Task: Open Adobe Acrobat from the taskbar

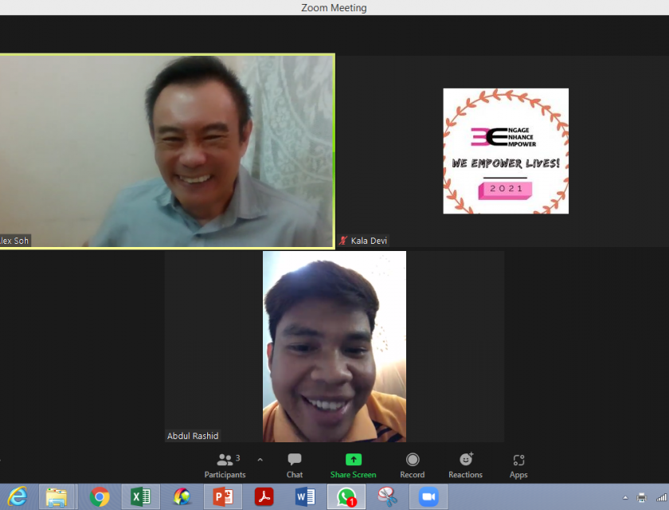Action: tap(264, 497)
